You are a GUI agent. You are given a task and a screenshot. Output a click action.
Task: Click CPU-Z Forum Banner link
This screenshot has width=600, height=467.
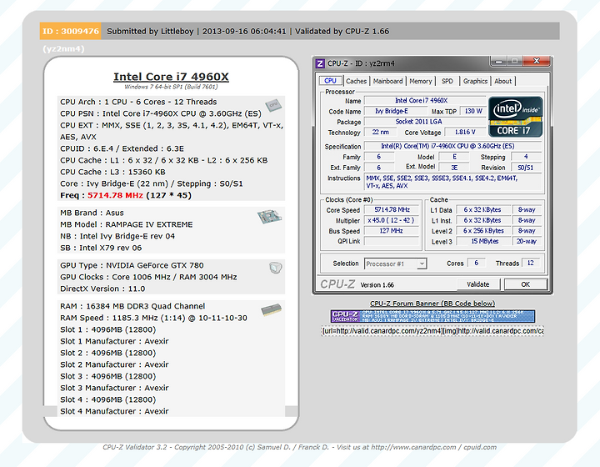coord(432,304)
